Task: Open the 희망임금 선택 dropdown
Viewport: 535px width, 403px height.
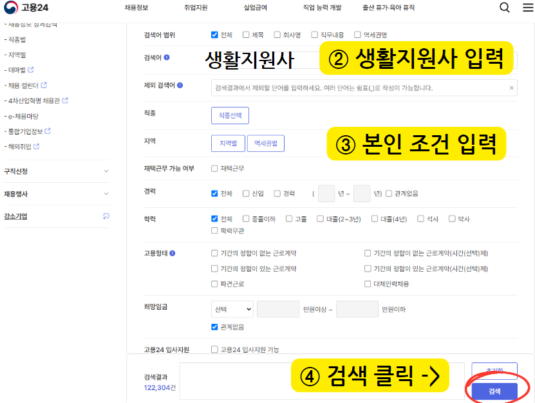Action: click(232, 309)
